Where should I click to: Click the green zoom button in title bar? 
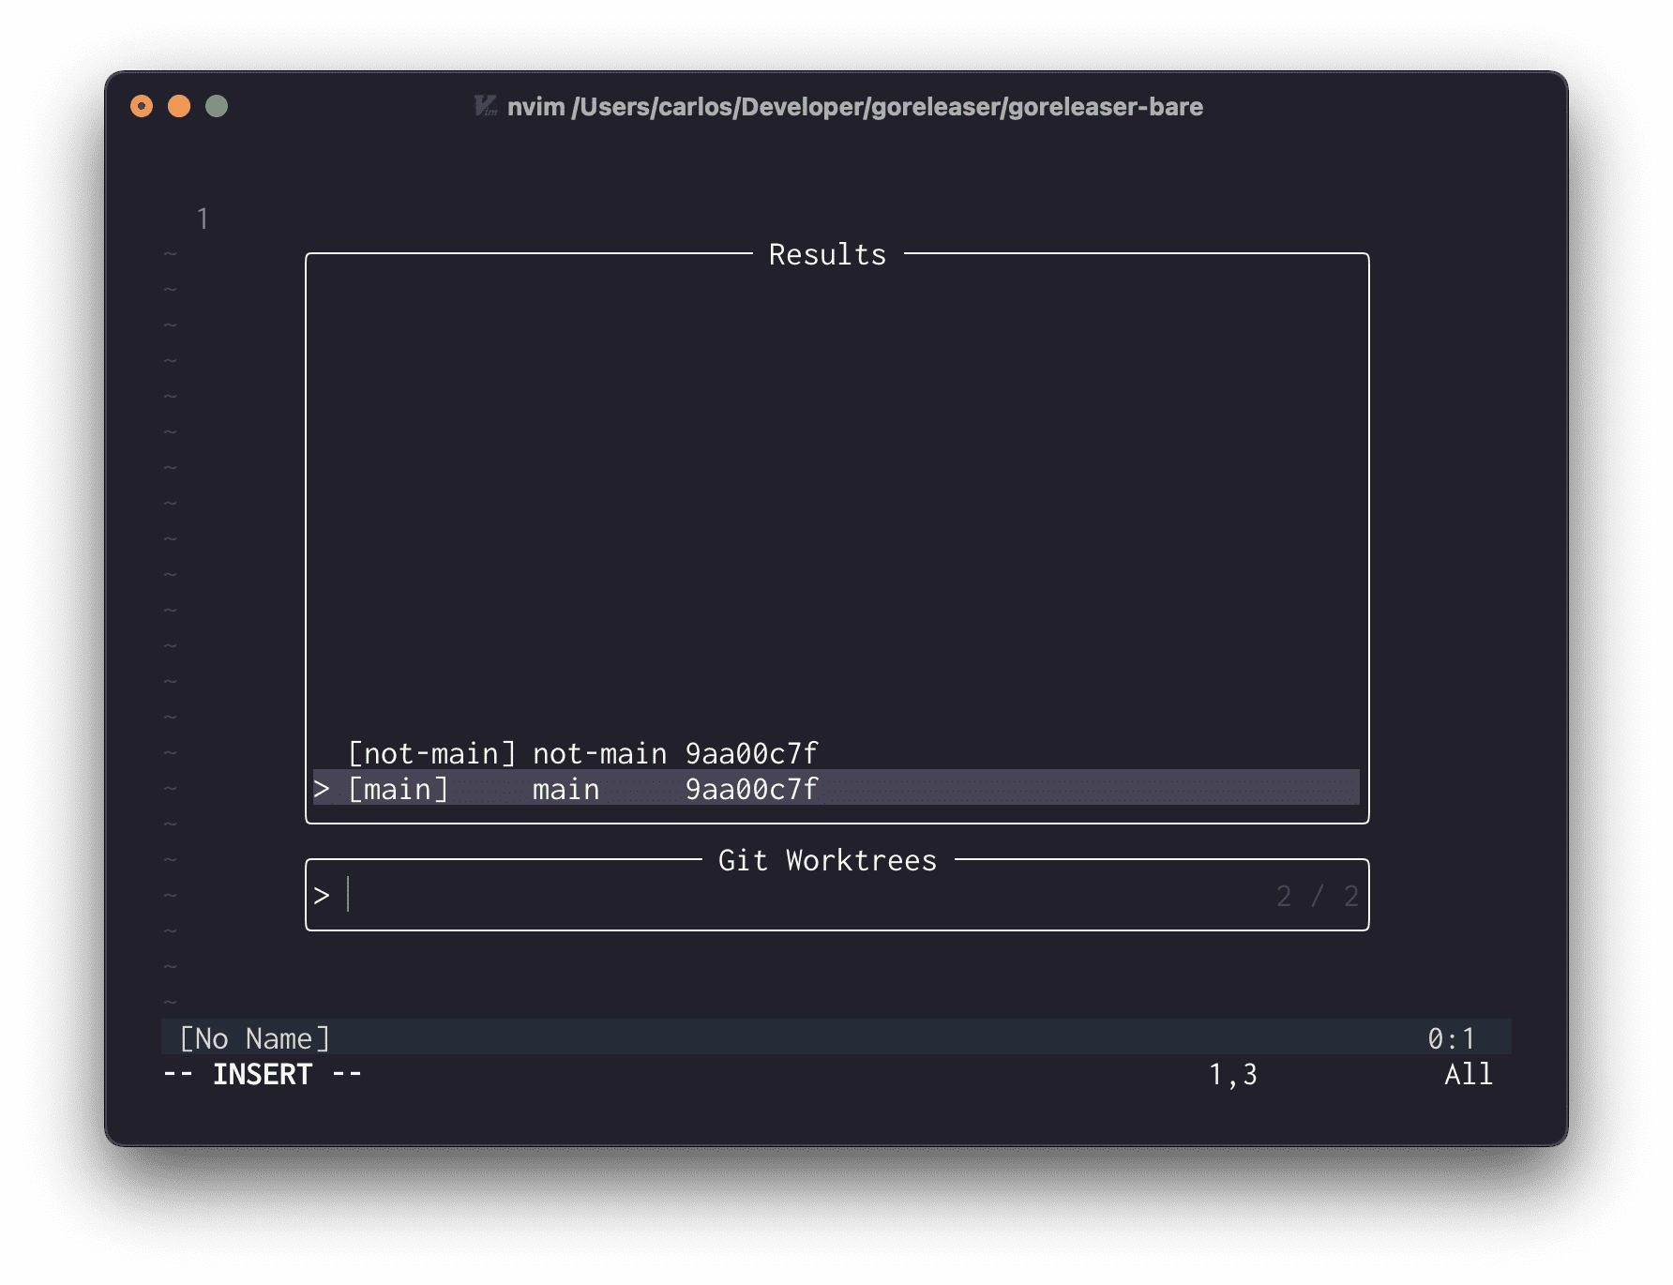(x=217, y=107)
